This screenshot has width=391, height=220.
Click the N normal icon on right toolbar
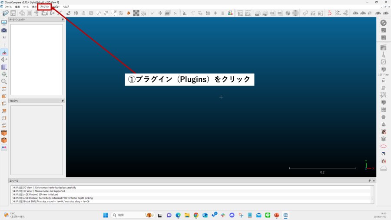tap(383, 80)
